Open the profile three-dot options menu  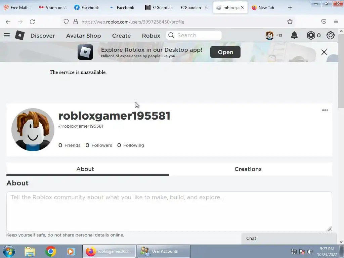point(325,110)
